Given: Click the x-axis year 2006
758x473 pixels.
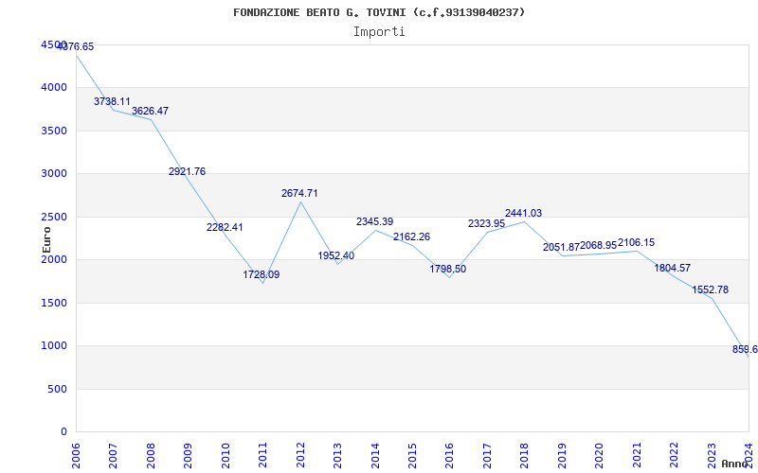Looking at the screenshot, I should point(76,456).
